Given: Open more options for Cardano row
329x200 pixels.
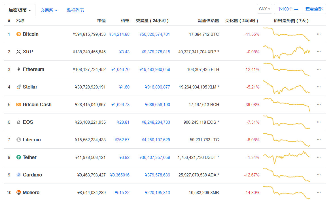Looking at the screenshot, I should pyautogui.click(x=319, y=175).
